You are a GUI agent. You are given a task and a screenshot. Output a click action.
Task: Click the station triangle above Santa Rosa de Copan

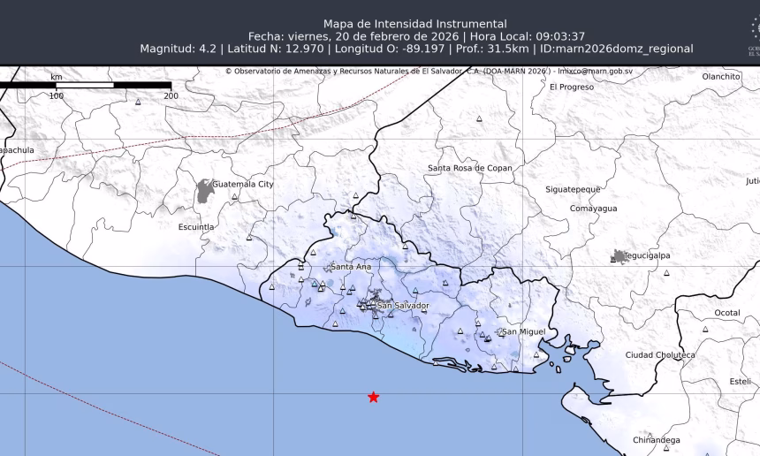coord(479,118)
